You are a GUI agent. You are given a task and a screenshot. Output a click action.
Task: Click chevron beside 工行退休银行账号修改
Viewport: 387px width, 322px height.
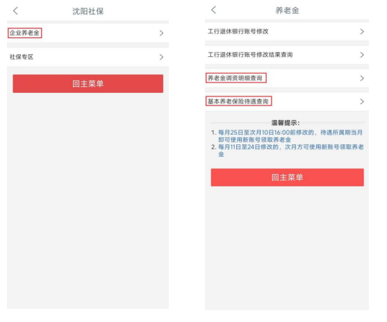pyautogui.click(x=362, y=31)
